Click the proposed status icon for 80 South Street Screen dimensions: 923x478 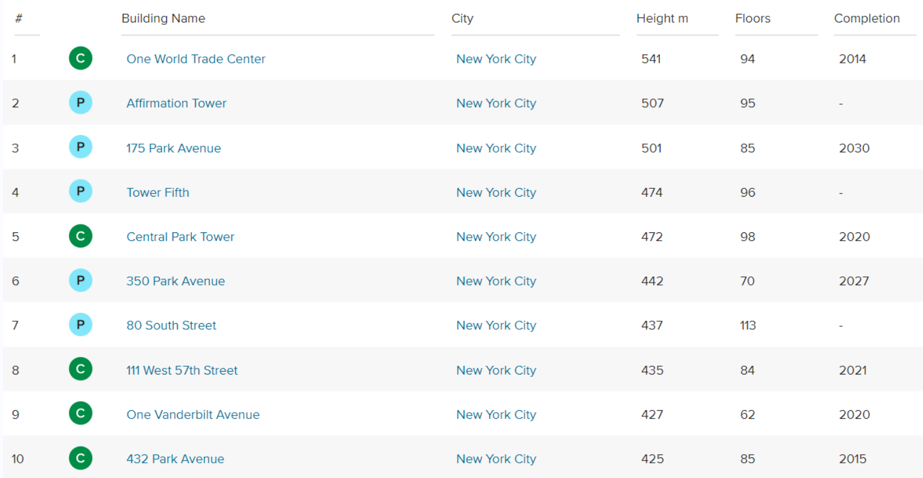[x=80, y=325]
